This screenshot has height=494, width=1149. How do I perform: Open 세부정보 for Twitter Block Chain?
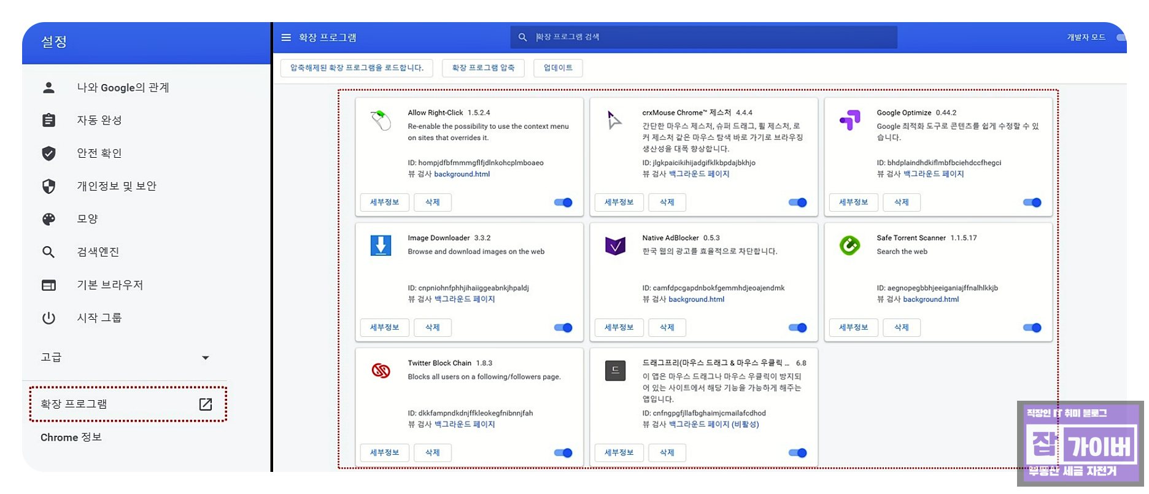[385, 453]
